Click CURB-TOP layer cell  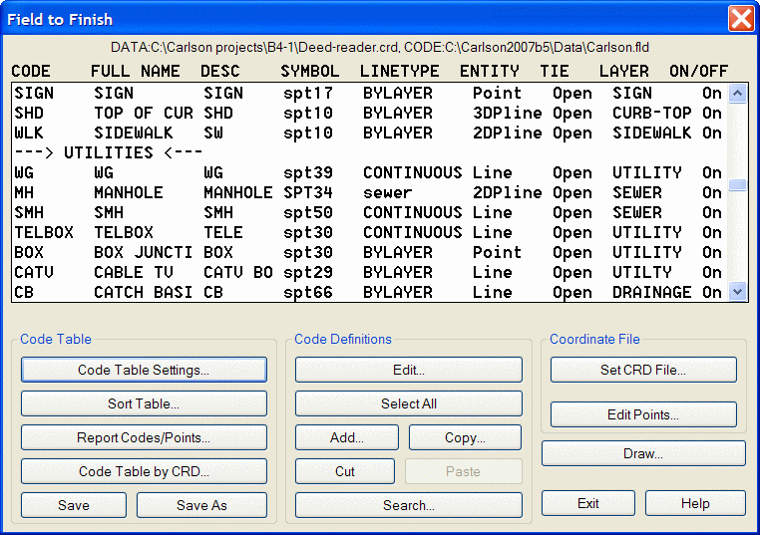tap(652, 113)
